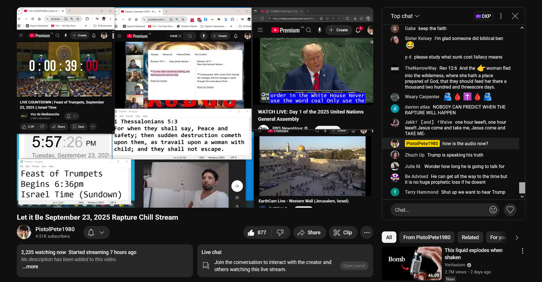Click the Jakk† chat avatar
542x282 pixels.
tap(395, 123)
